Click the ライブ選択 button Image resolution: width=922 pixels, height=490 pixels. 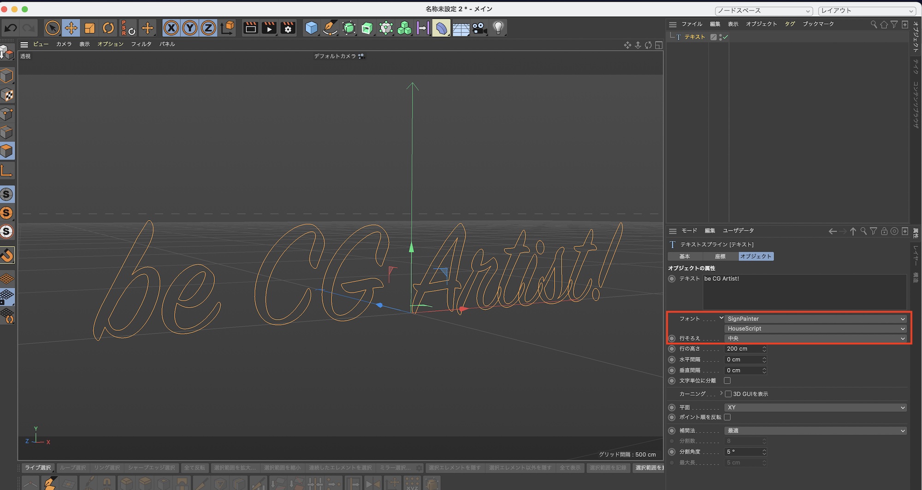point(38,468)
